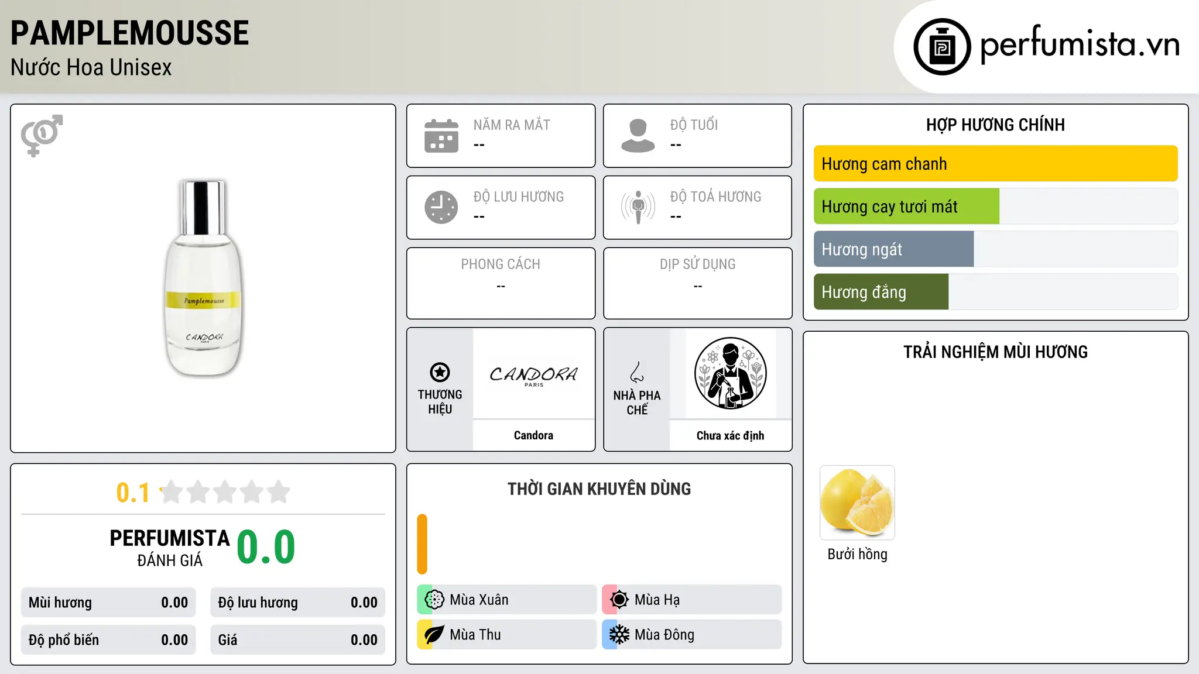Click the star badge icon above Thương hiệu

[440, 372]
